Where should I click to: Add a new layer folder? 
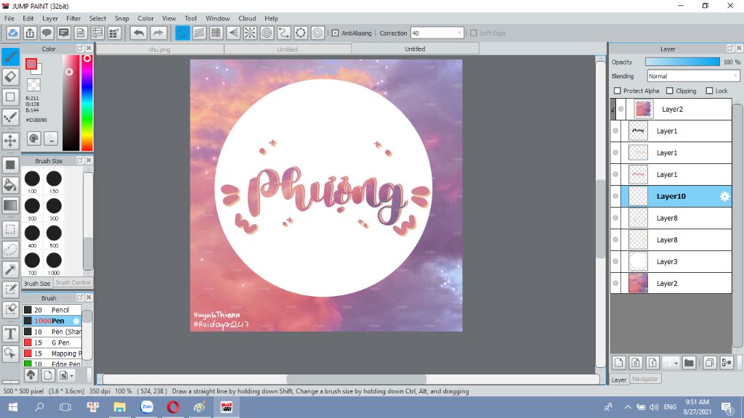(689, 363)
